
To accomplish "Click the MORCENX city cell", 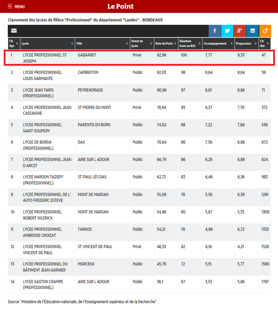I will [86, 264].
